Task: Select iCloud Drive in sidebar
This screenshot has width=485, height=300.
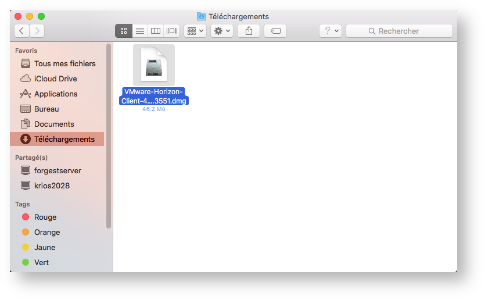Action: click(58, 78)
